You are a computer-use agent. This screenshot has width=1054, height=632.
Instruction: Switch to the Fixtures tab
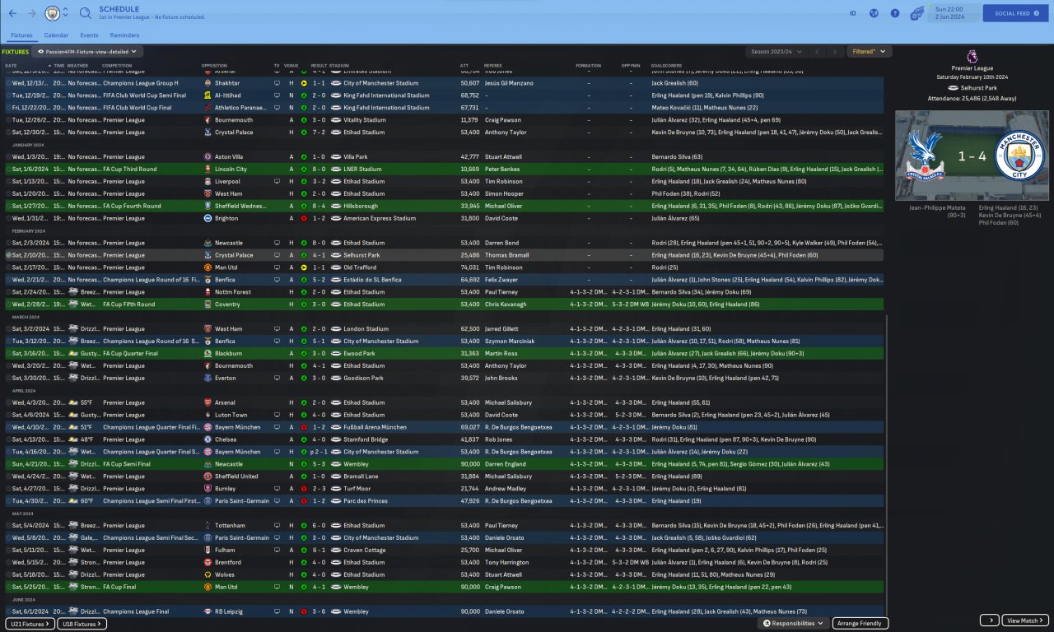tap(21, 35)
